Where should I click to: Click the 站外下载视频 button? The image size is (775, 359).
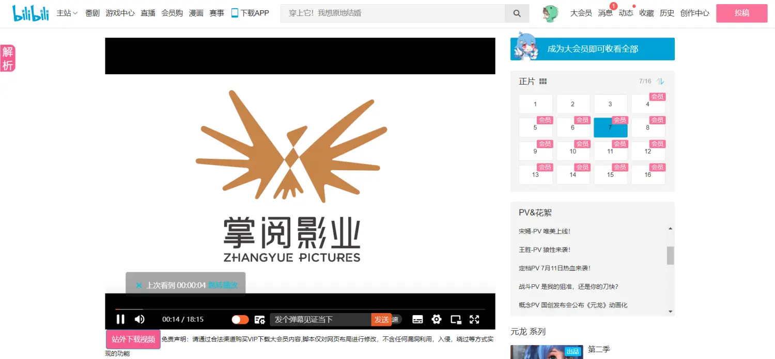point(133,339)
